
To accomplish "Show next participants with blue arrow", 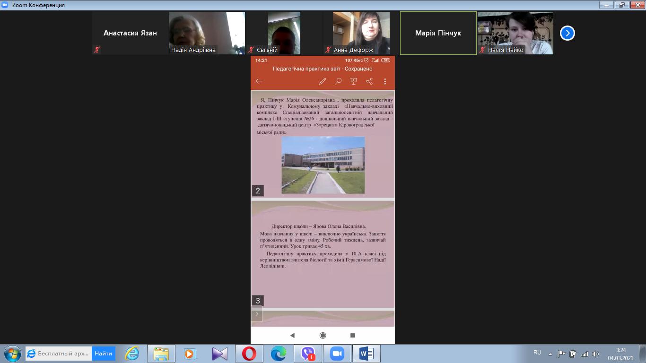I will [x=567, y=33].
